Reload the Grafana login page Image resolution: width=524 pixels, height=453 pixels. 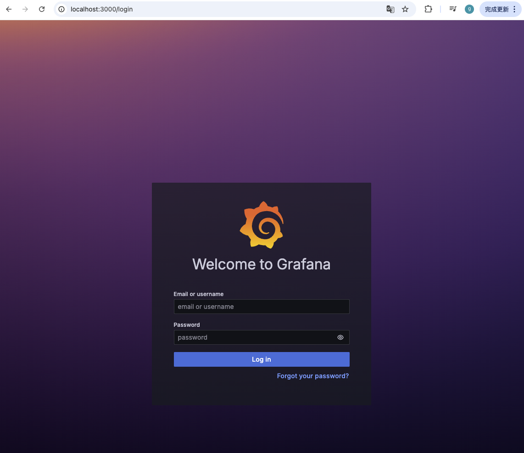pyautogui.click(x=42, y=9)
